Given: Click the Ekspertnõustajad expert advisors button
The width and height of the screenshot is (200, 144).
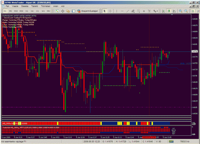Looking at the screenshot, I should pos(87,11).
